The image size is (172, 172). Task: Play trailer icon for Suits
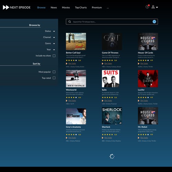pyautogui.click(x=103, y=101)
